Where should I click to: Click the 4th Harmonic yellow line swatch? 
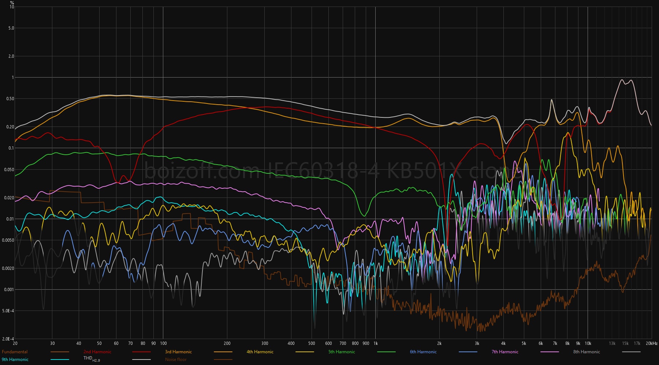[305, 352]
